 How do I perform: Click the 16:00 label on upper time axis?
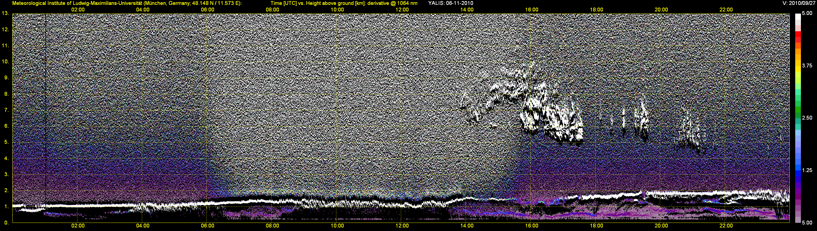532,10
